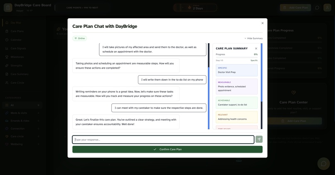Open the Relevant health concerns card
Viewport: 335px width, 175px height.
point(237,117)
